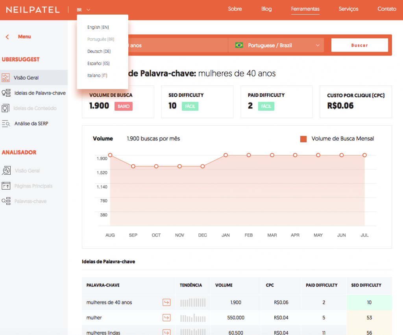403x335 pixels.
Task: Open Visão Geral under Ubersuggest
Action: (26, 78)
